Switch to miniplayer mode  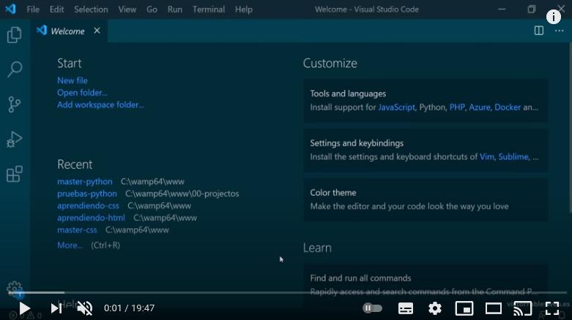464,308
